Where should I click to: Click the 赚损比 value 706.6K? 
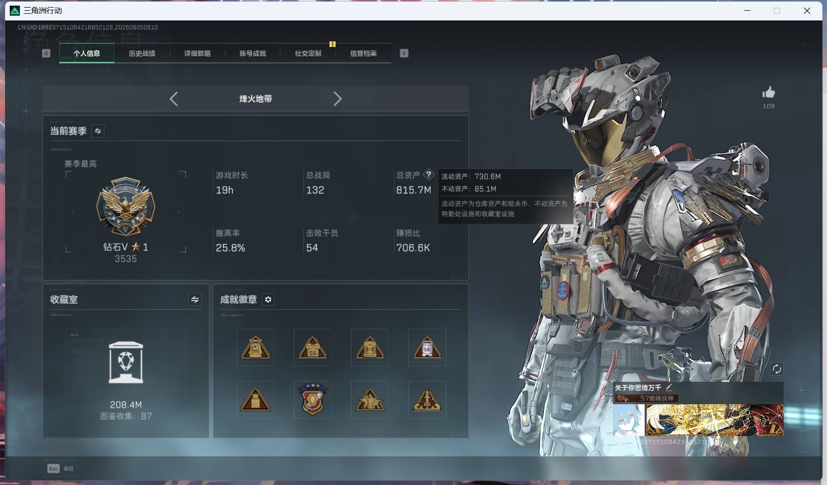413,248
